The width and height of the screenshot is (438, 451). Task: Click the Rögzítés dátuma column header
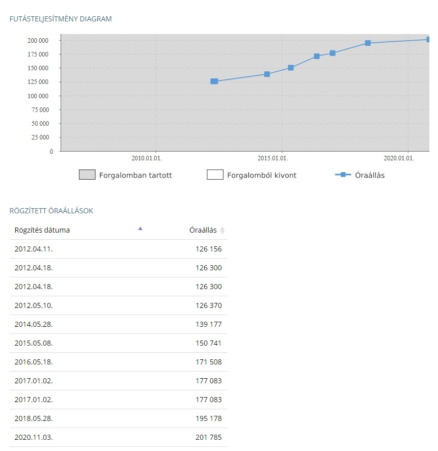(x=42, y=230)
